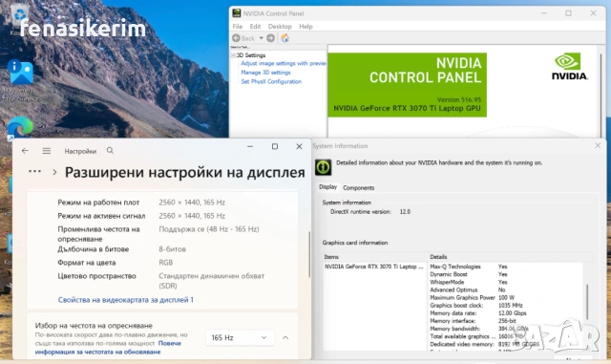Viewport: 611px width, 364px height.
Task: Click the back arrow in Settings window
Action: [x=25, y=151]
